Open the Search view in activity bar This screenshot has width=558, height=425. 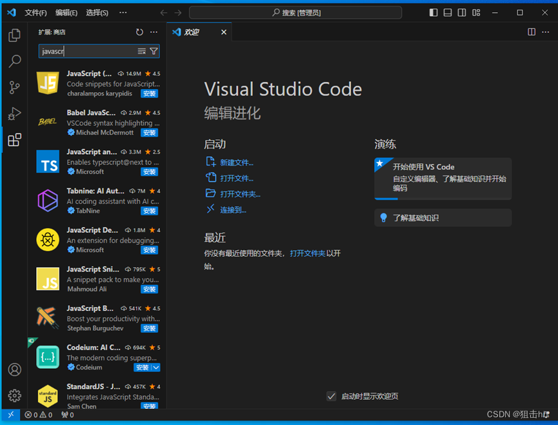tap(14, 61)
